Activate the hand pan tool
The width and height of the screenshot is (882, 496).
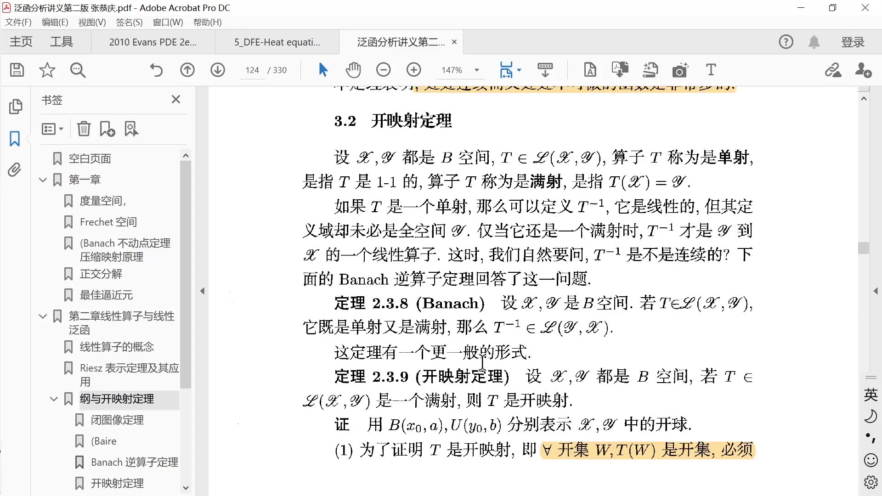(353, 70)
